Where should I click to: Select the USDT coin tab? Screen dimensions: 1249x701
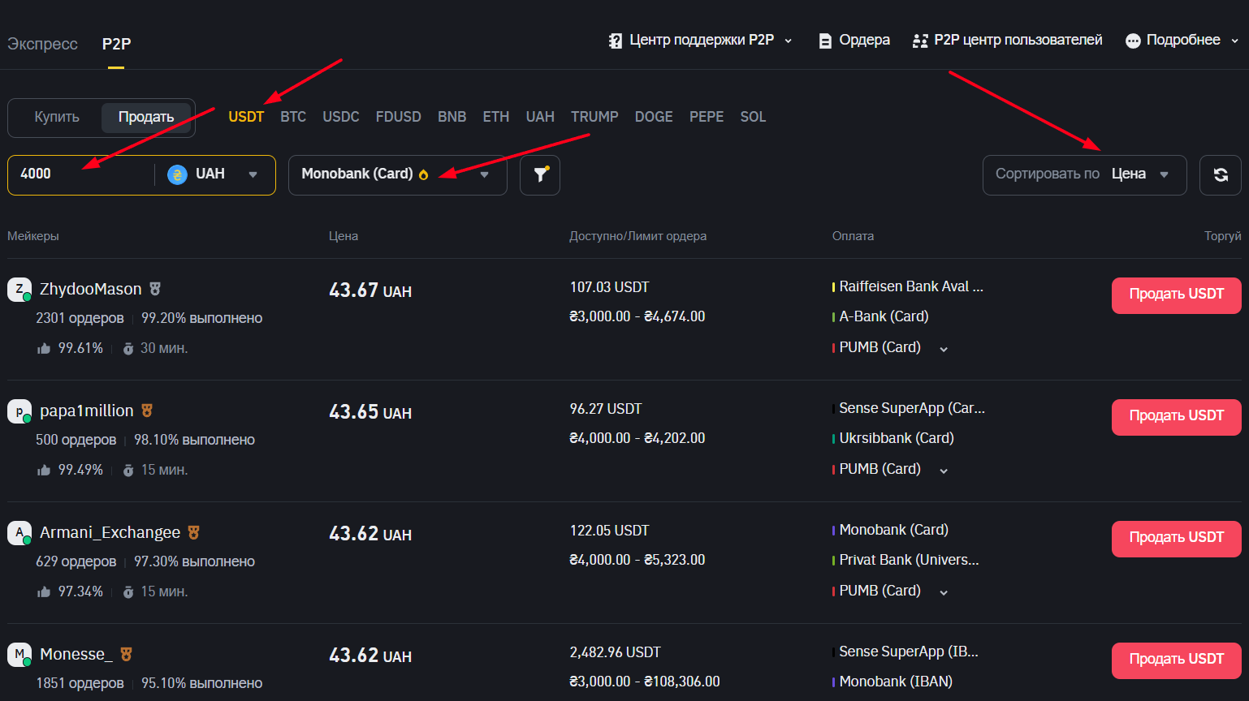[246, 117]
